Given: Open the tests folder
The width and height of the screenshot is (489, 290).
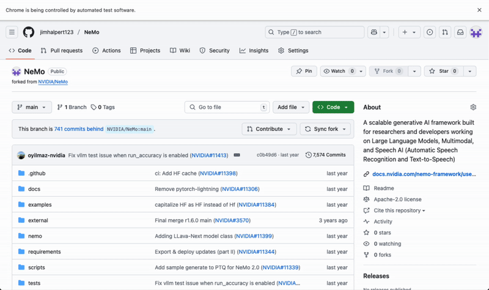Looking at the screenshot, I should pyautogui.click(x=34, y=283).
